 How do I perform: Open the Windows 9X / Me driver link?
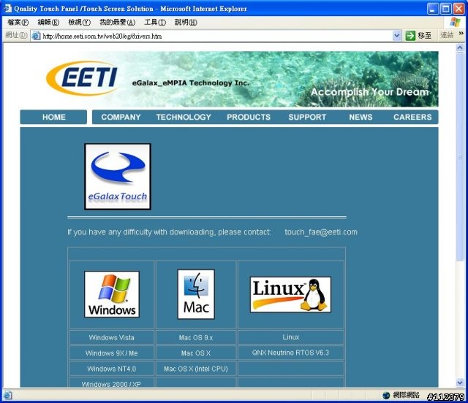tap(112, 353)
